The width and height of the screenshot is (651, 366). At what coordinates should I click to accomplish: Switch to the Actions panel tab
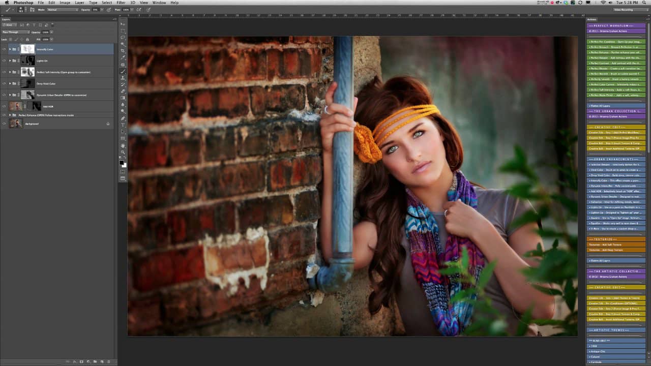click(592, 19)
